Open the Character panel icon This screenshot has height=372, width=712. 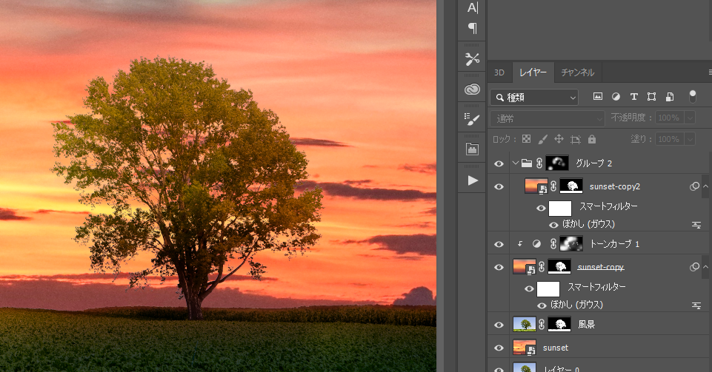click(472, 7)
